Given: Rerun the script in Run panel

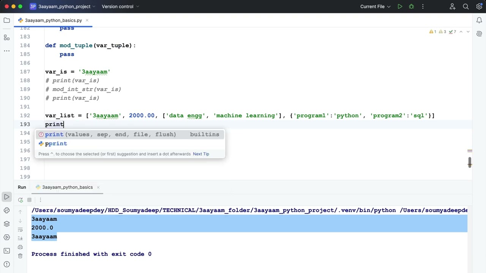Looking at the screenshot, I should pos(21,200).
